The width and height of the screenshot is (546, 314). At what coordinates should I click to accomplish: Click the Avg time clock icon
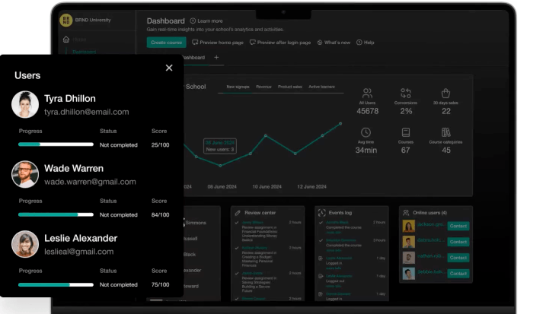366,132
